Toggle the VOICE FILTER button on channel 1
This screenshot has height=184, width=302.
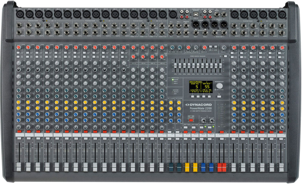18,57
